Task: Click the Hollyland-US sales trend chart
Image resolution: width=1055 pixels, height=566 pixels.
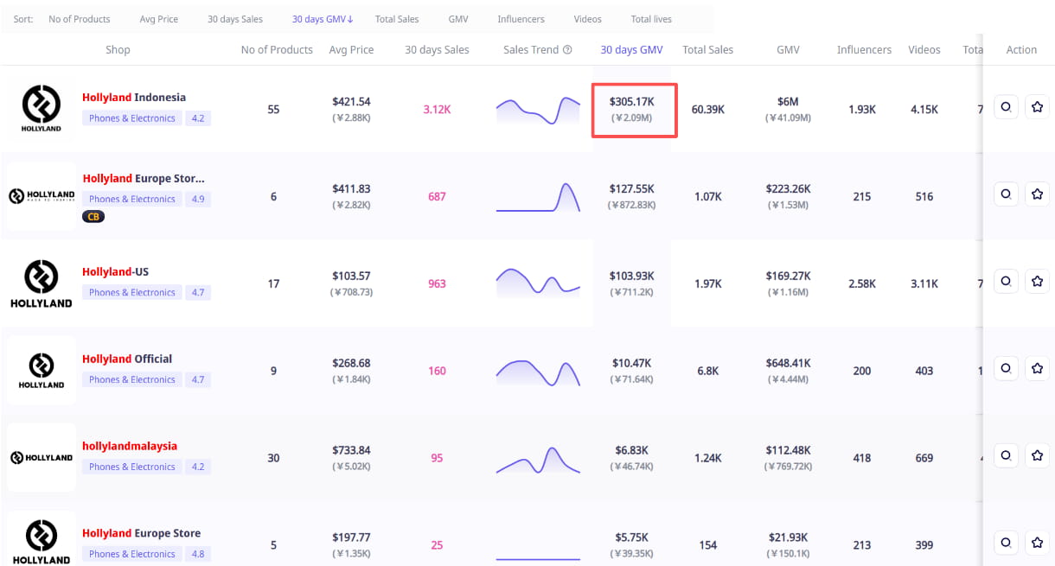Action: pos(538,283)
